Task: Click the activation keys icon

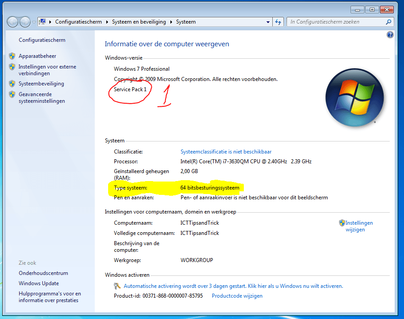Action: 117,286
